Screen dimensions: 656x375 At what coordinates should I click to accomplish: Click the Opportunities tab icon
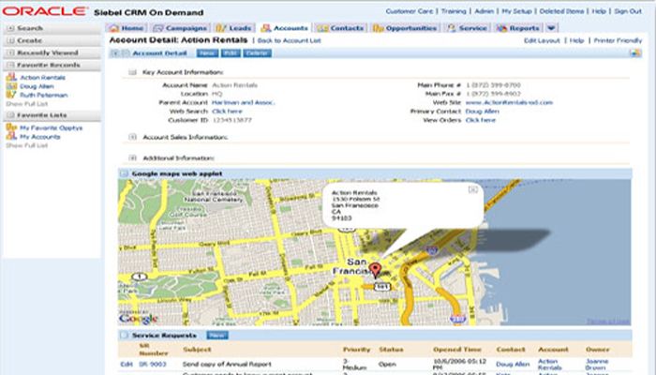pyautogui.click(x=379, y=28)
